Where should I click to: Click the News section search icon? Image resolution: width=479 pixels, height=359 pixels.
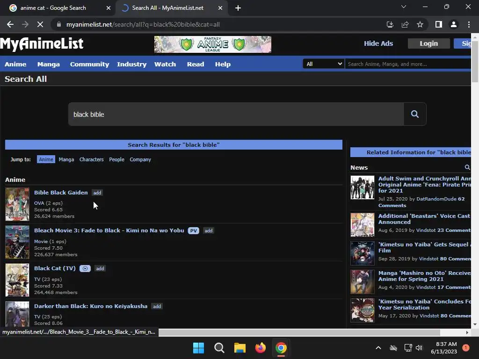(467, 167)
